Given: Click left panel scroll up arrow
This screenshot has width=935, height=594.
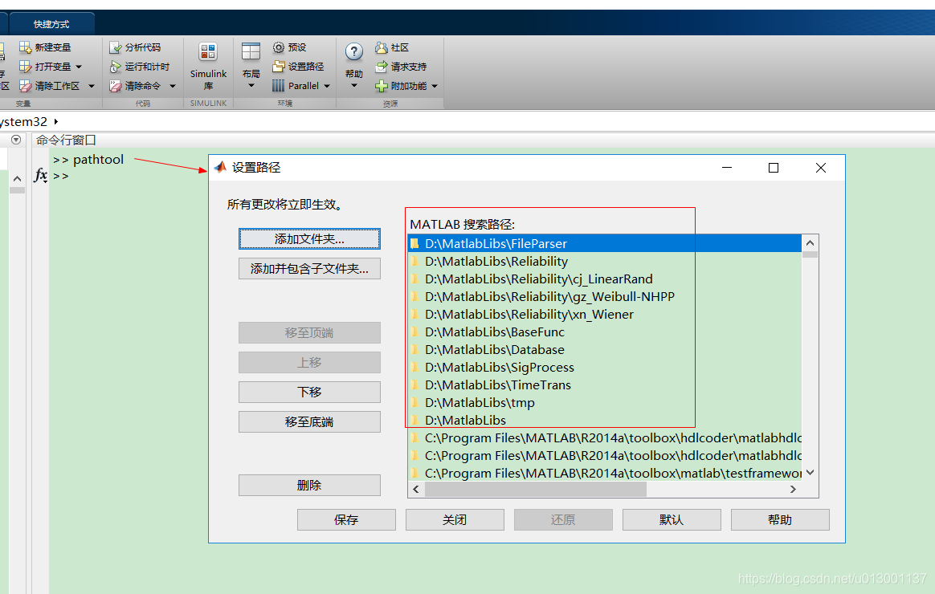Looking at the screenshot, I should [x=18, y=179].
